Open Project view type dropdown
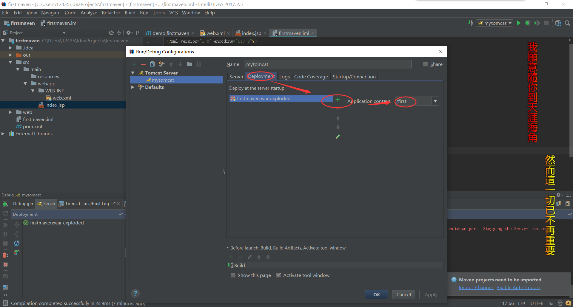The image size is (573, 307). pyautogui.click(x=64, y=33)
